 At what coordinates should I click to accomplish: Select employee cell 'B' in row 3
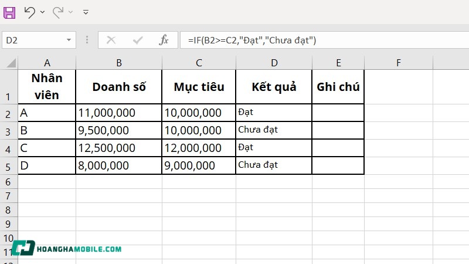click(x=47, y=130)
